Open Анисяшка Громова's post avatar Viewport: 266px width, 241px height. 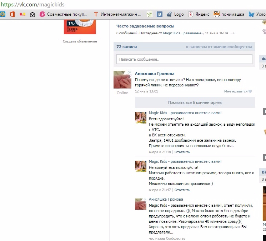[x=122, y=80]
